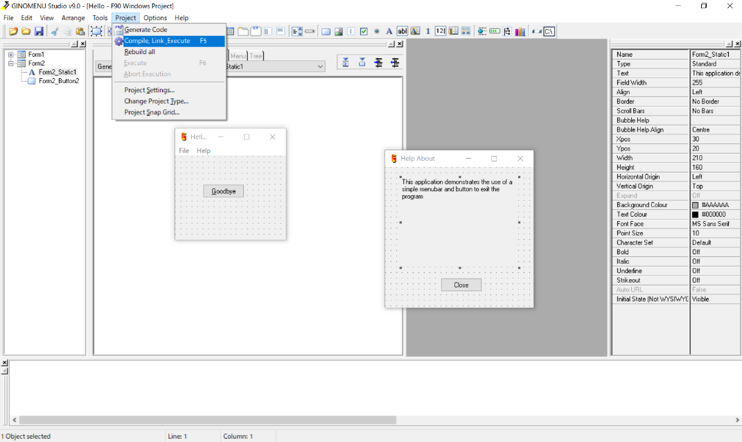Select the scrolling list widget tool
Image resolution: width=742 pixels, height=442 pixels.
click(x=297, y=31)
